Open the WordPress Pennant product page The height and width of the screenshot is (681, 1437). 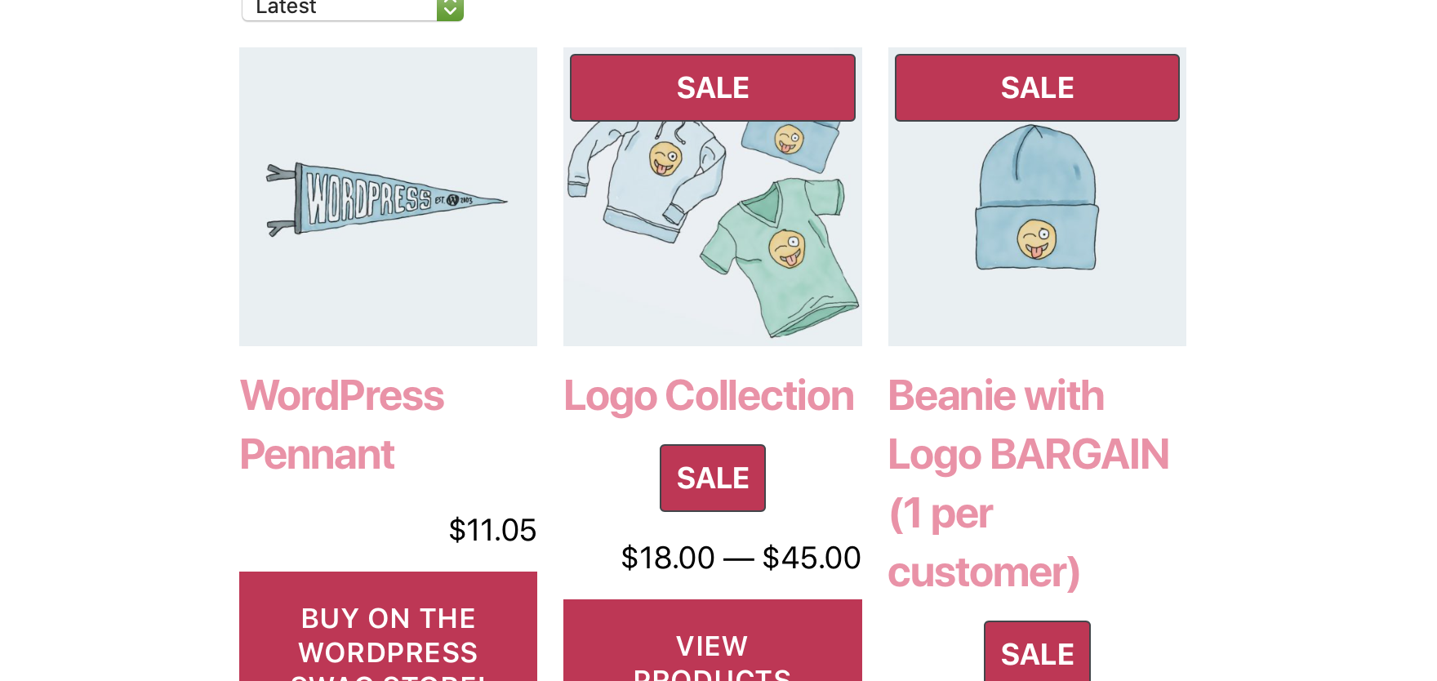[x=342, y=425]
